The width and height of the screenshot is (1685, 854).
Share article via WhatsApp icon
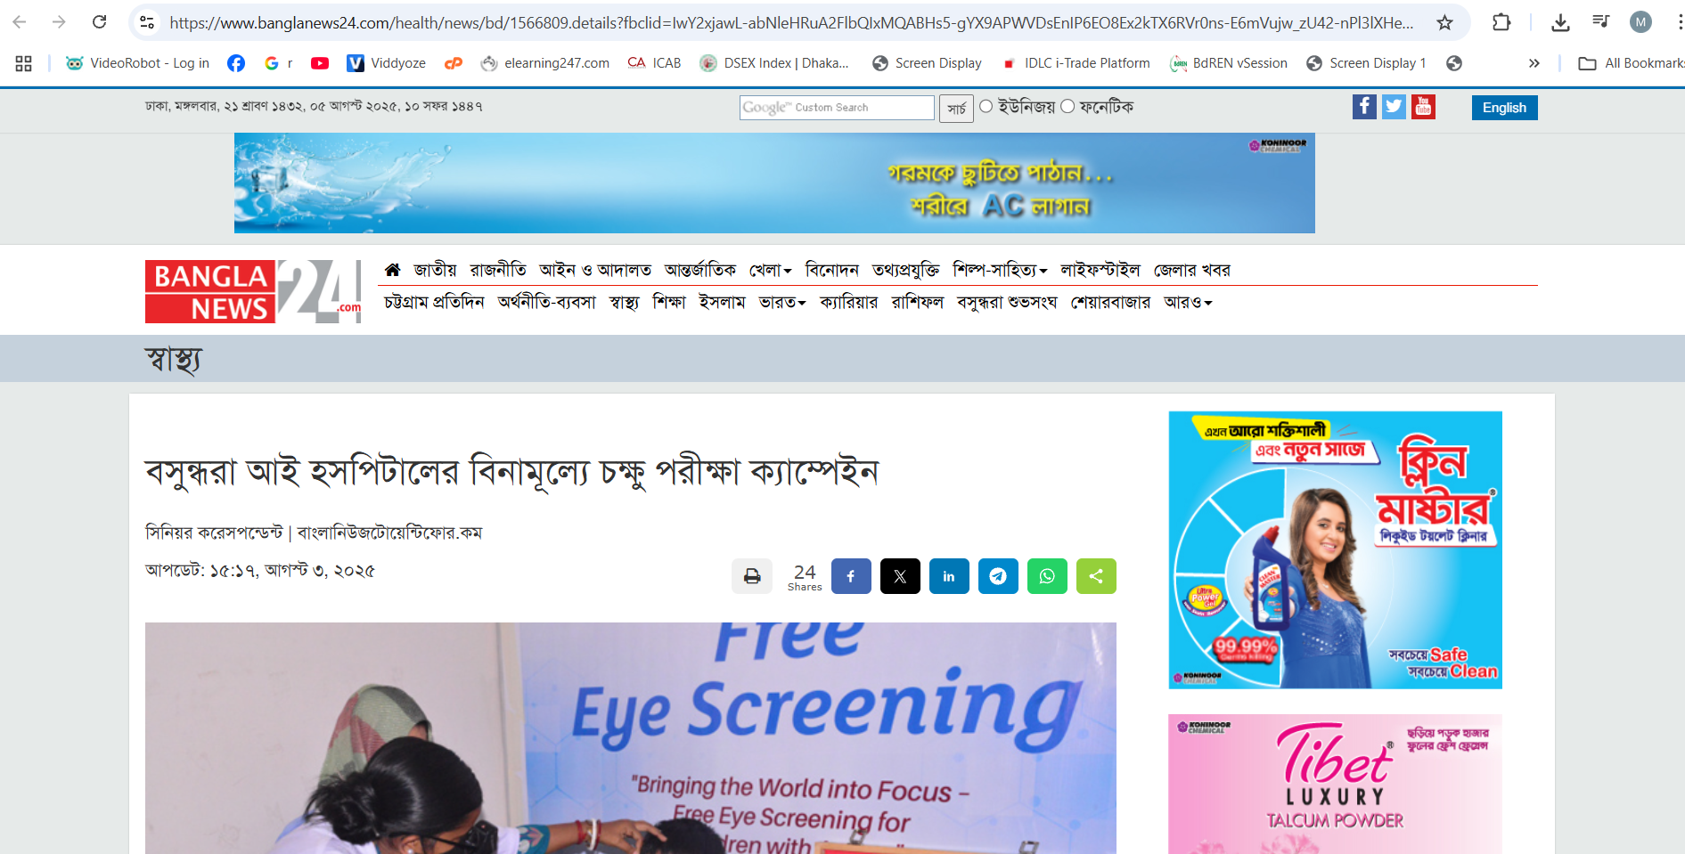point(1047,576)
